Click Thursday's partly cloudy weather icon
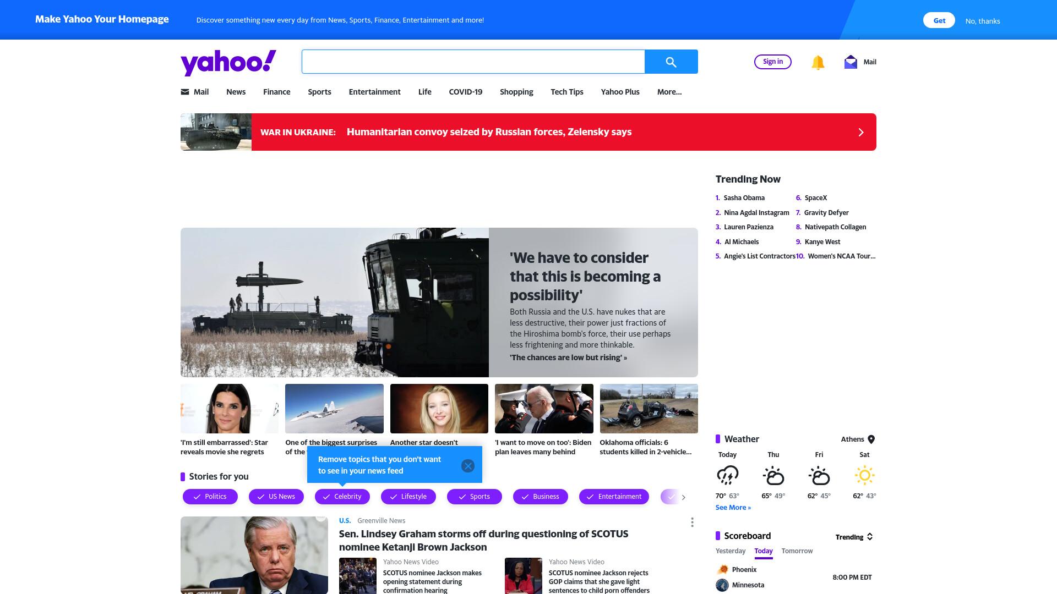Image resolution: width=1057 pixels, height=594 pixels. tap(773, 475)
